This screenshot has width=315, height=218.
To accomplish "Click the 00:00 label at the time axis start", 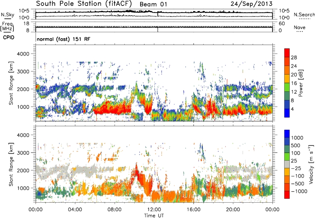I will click(x=35, y=210).
